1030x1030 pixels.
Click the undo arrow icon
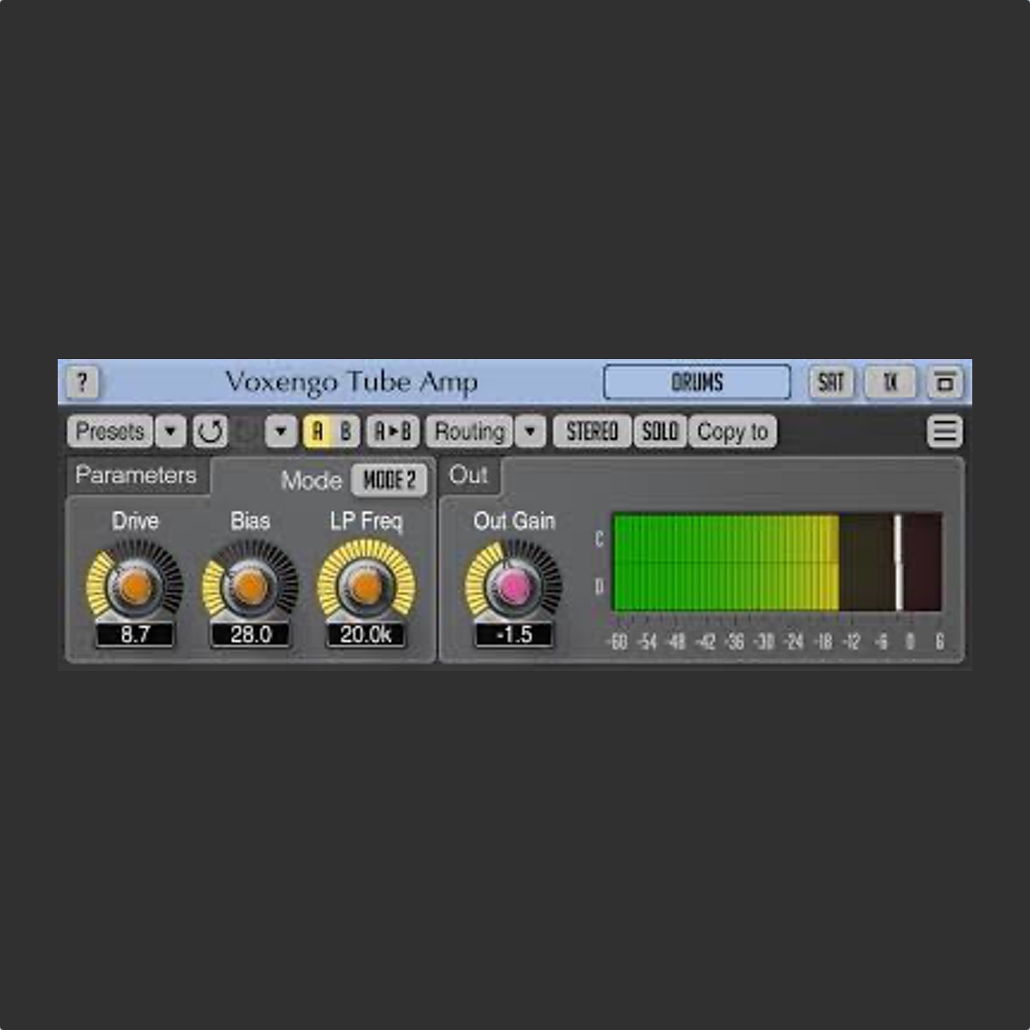coord(209,432)
